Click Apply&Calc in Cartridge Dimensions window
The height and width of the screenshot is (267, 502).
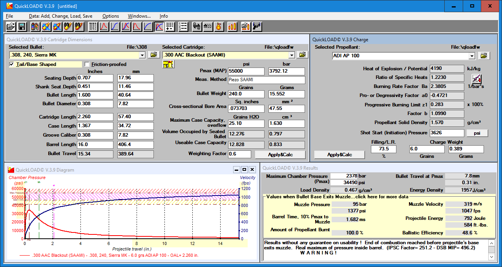[x=280, y=155]
